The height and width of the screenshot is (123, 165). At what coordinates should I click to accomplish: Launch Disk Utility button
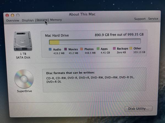tap(138, 109)
